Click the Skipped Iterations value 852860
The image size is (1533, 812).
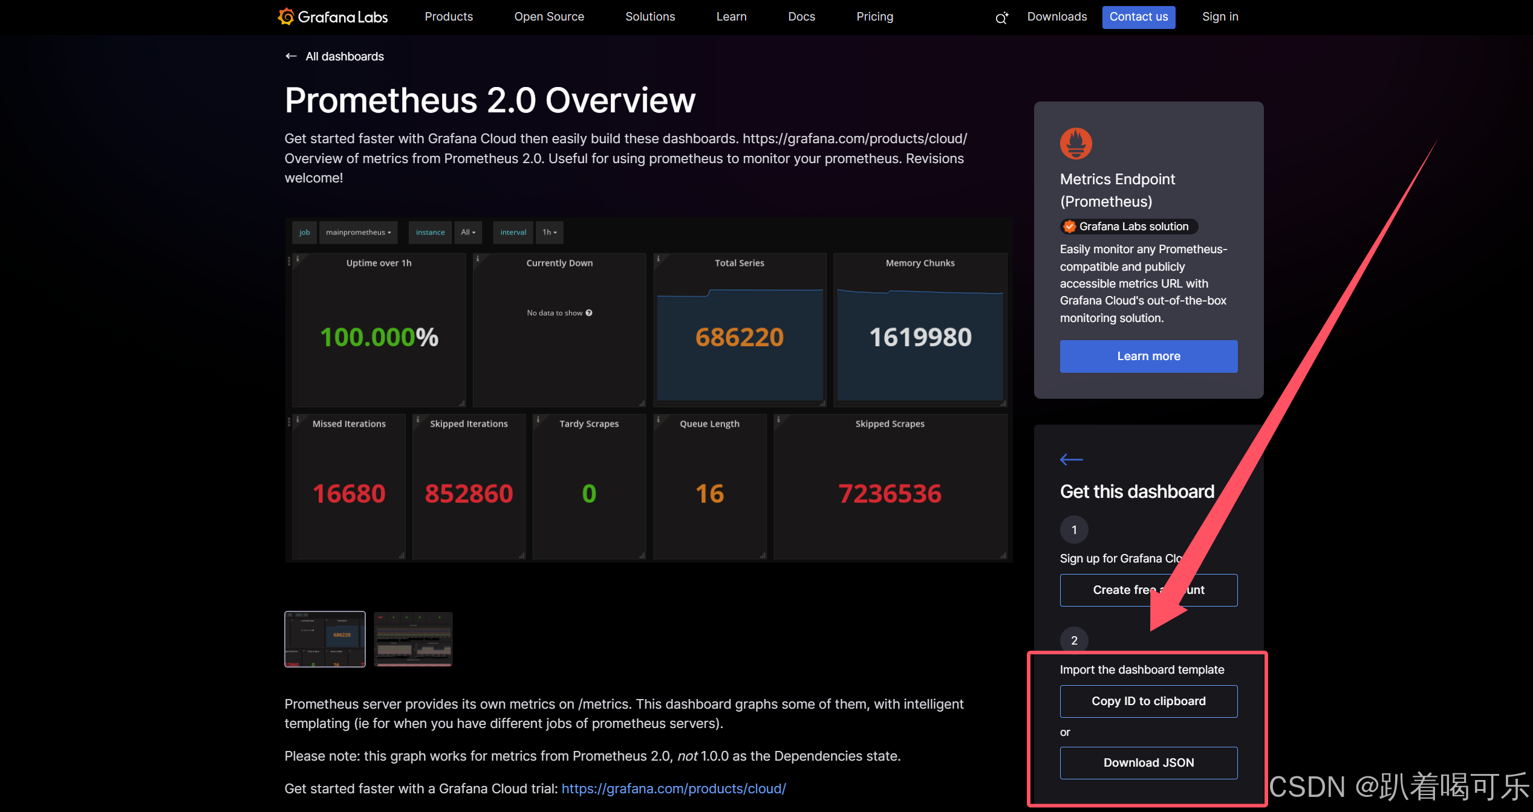pos(469,494)
